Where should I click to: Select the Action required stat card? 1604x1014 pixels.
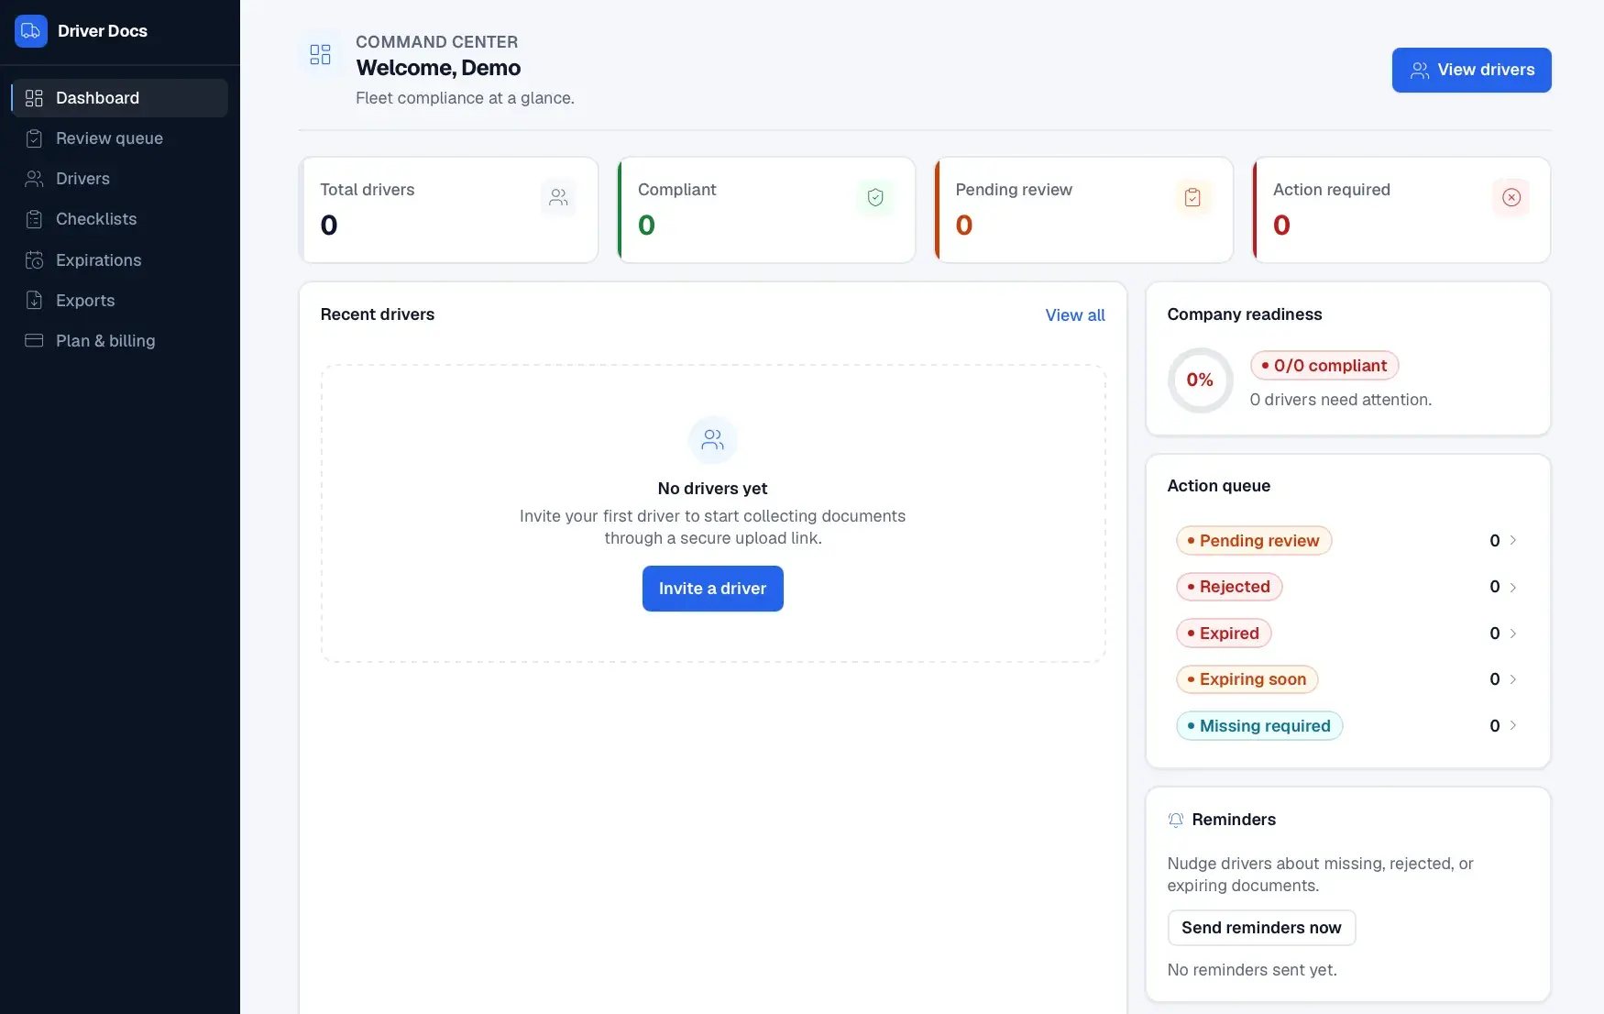[x=1401, y=210]
